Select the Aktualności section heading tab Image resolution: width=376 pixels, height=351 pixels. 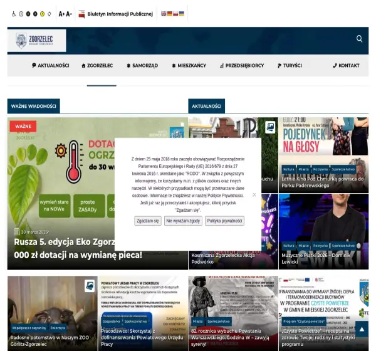(x=206, y=106)
